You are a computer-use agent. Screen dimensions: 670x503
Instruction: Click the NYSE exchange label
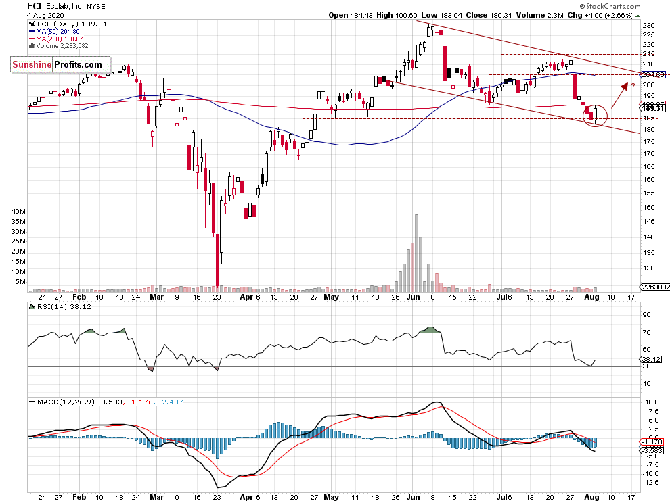tap(95, 6)
